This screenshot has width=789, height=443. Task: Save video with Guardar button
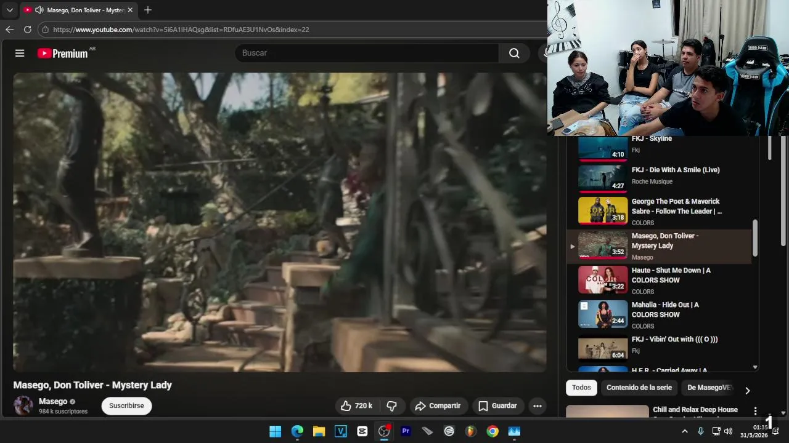(x=497, y=406)
